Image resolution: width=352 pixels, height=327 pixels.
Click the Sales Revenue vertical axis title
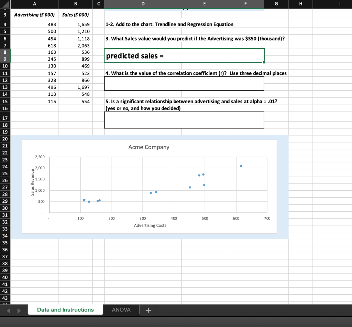pos(32,182)
